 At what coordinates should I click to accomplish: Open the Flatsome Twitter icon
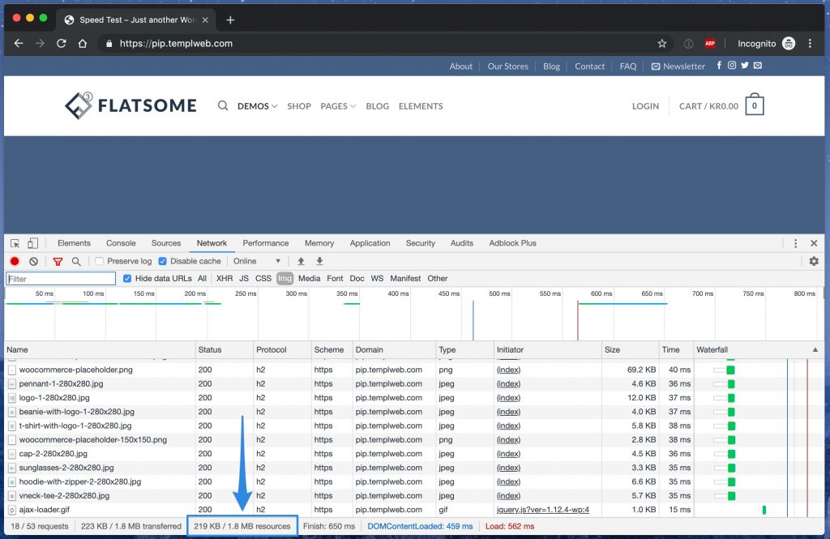[x=745, y=65]
